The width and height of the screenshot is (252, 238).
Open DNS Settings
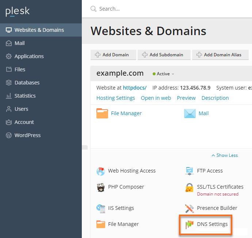[212, 224]
